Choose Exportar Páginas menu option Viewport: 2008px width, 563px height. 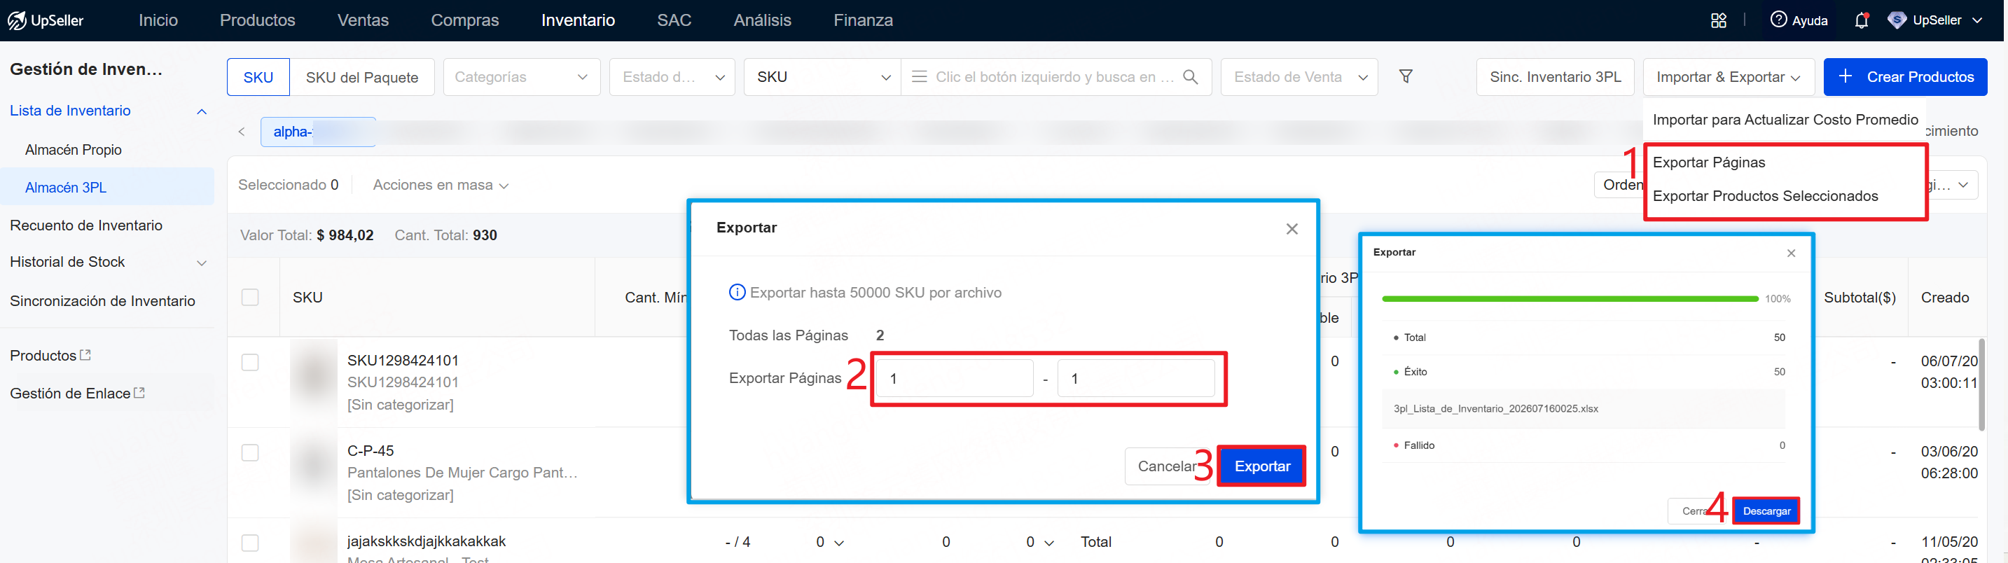click(x=1708, y=162)
